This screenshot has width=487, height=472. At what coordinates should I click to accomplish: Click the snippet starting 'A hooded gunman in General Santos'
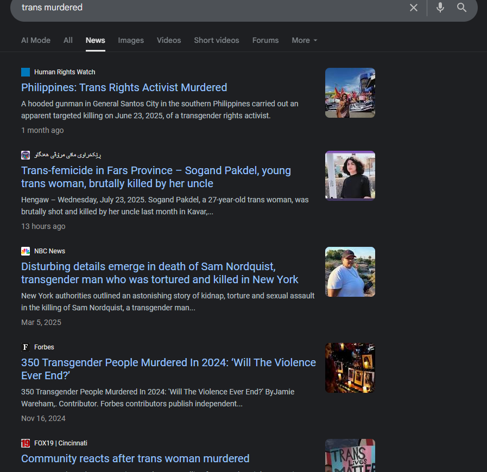click(160, 110)
